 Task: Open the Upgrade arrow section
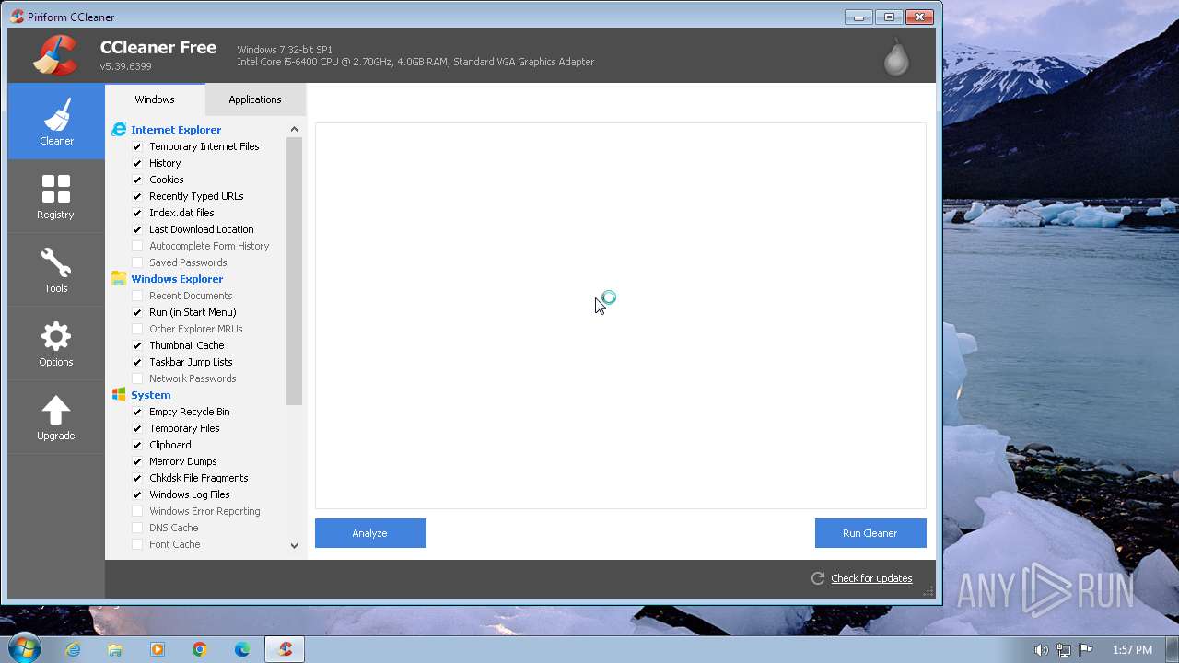56,417
